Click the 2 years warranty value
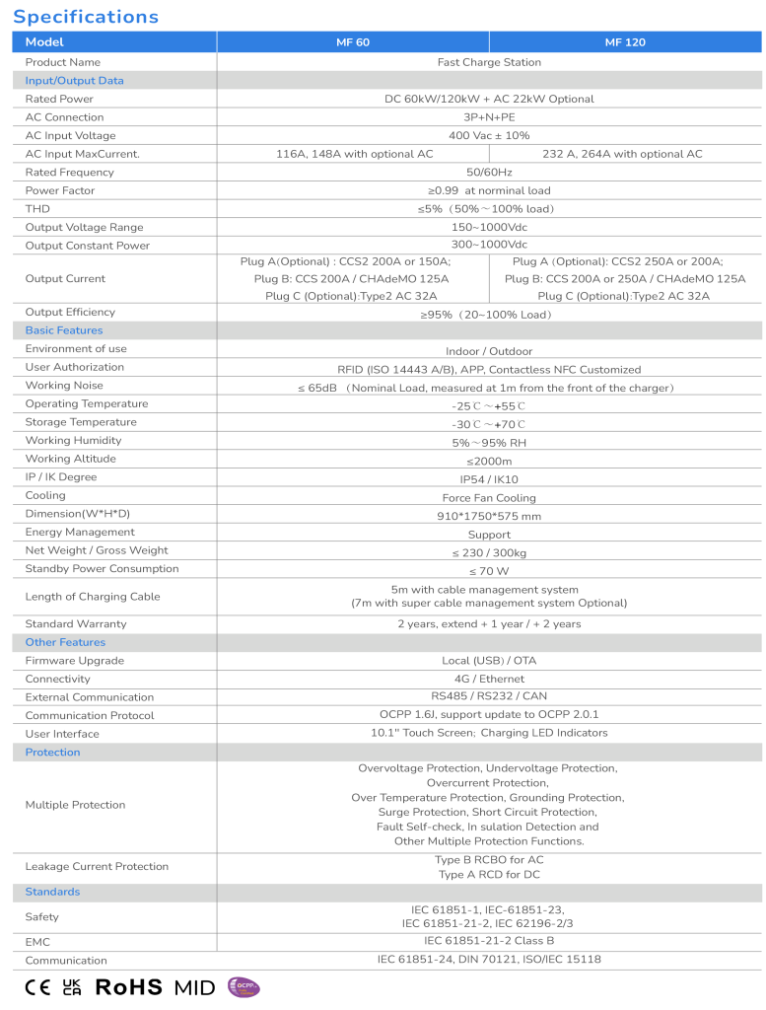Screen dimensions: 766x1010 click(489, 623)
